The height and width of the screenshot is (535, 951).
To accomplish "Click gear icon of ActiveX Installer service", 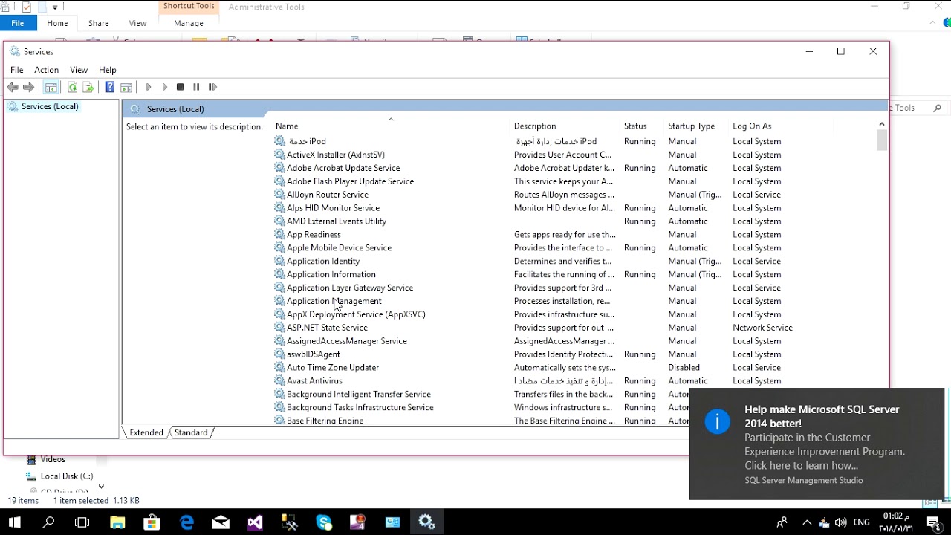I will point(279,155).
